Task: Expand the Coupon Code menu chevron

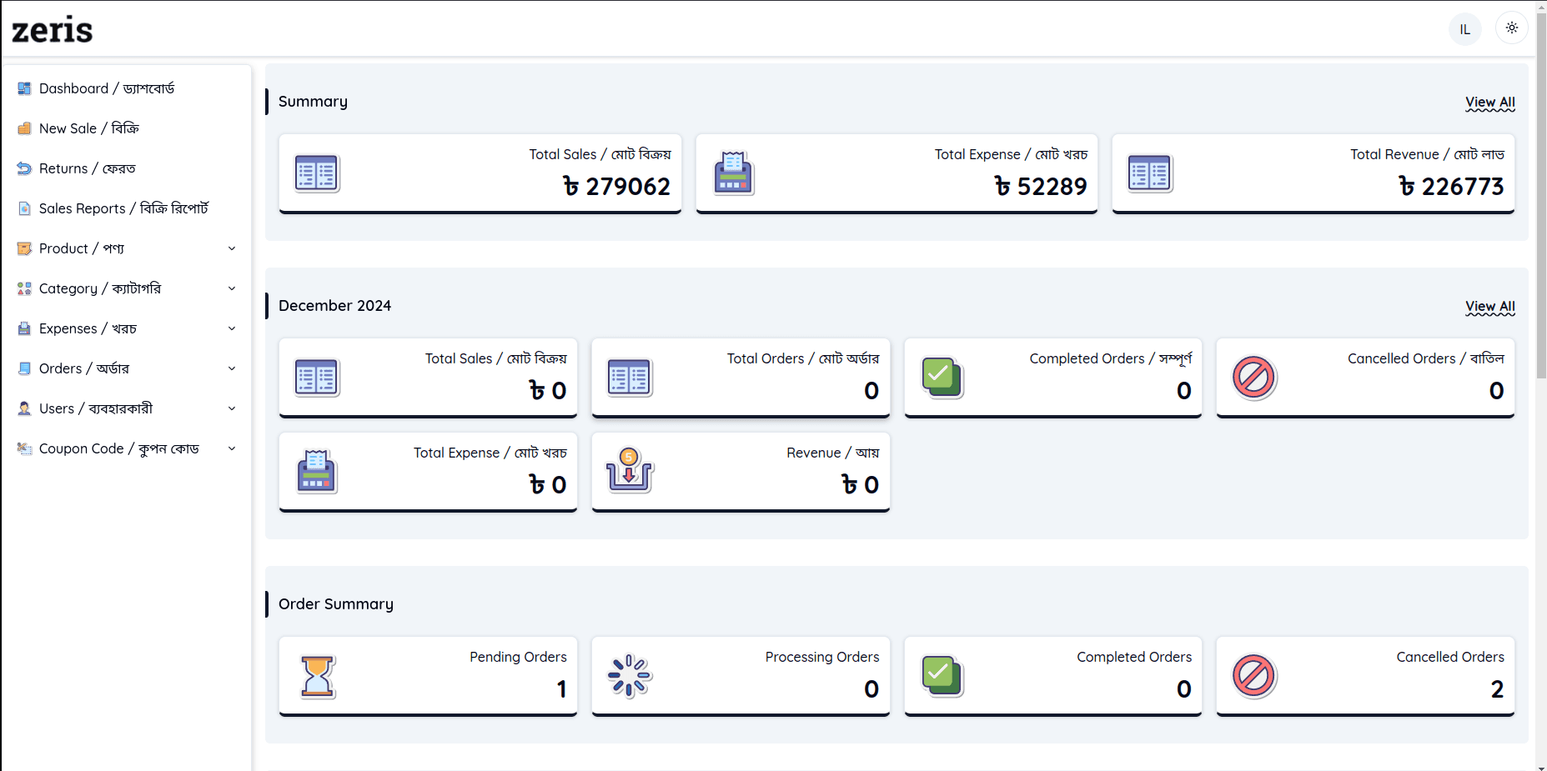Action: 232,448
